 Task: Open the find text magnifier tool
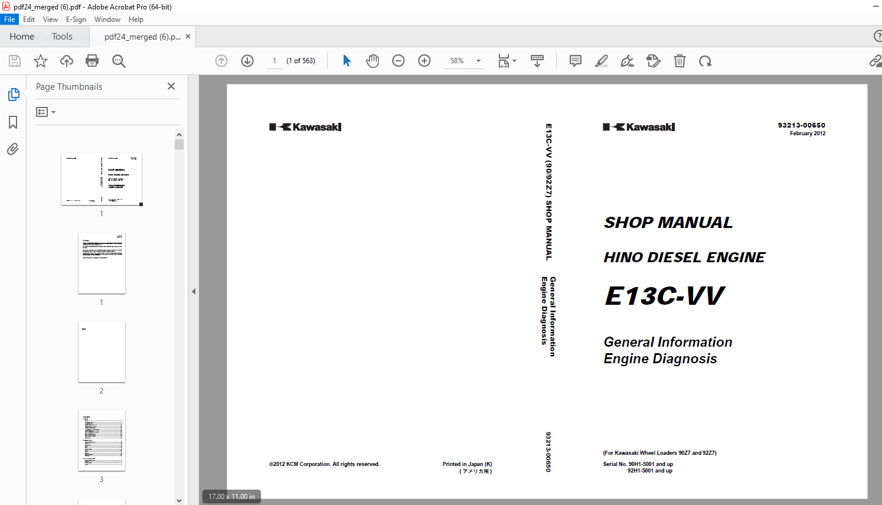tap(119, 61)
